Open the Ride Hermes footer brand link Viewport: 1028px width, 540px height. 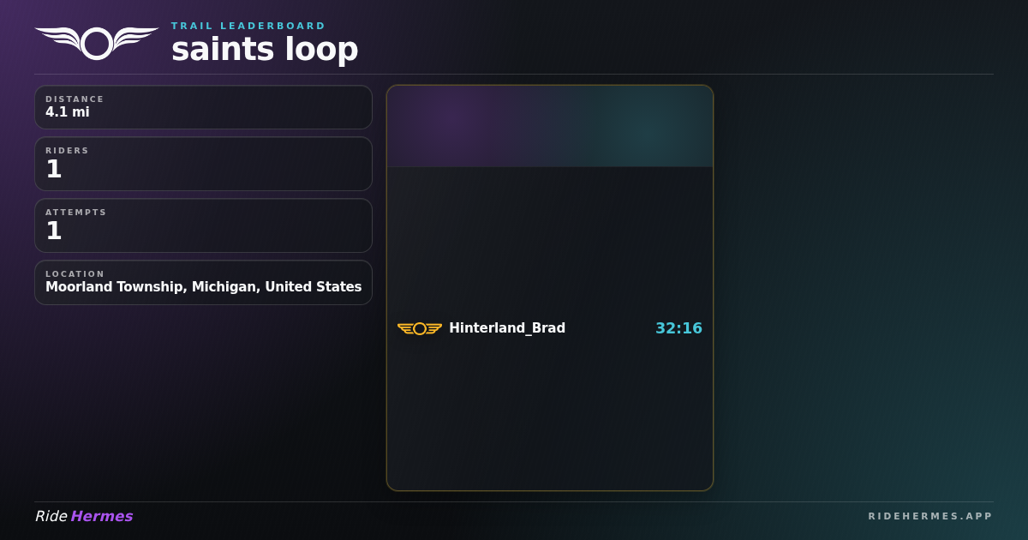pos(84,516)
